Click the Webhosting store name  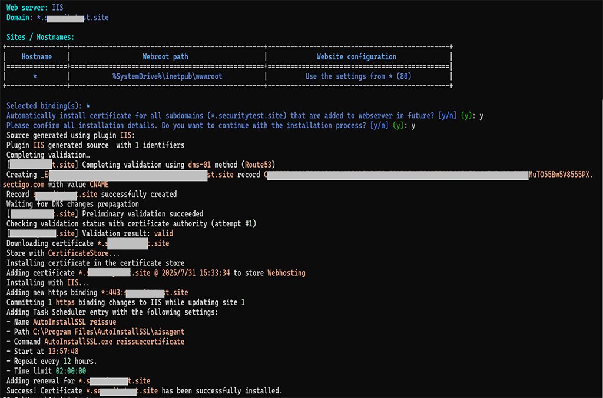point(286,273)
